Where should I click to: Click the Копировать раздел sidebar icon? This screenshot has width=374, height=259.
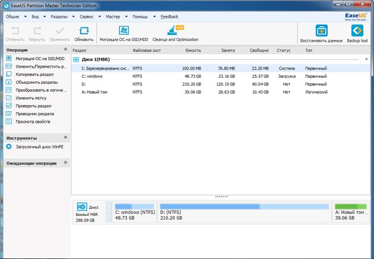point(8,74)
